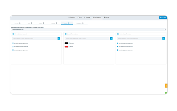Uncheck mailbox ending 003 in scrittura panel

click(x=118, y=50)
